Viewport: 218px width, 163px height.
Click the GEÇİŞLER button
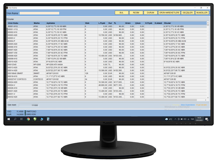pos(187,12)
